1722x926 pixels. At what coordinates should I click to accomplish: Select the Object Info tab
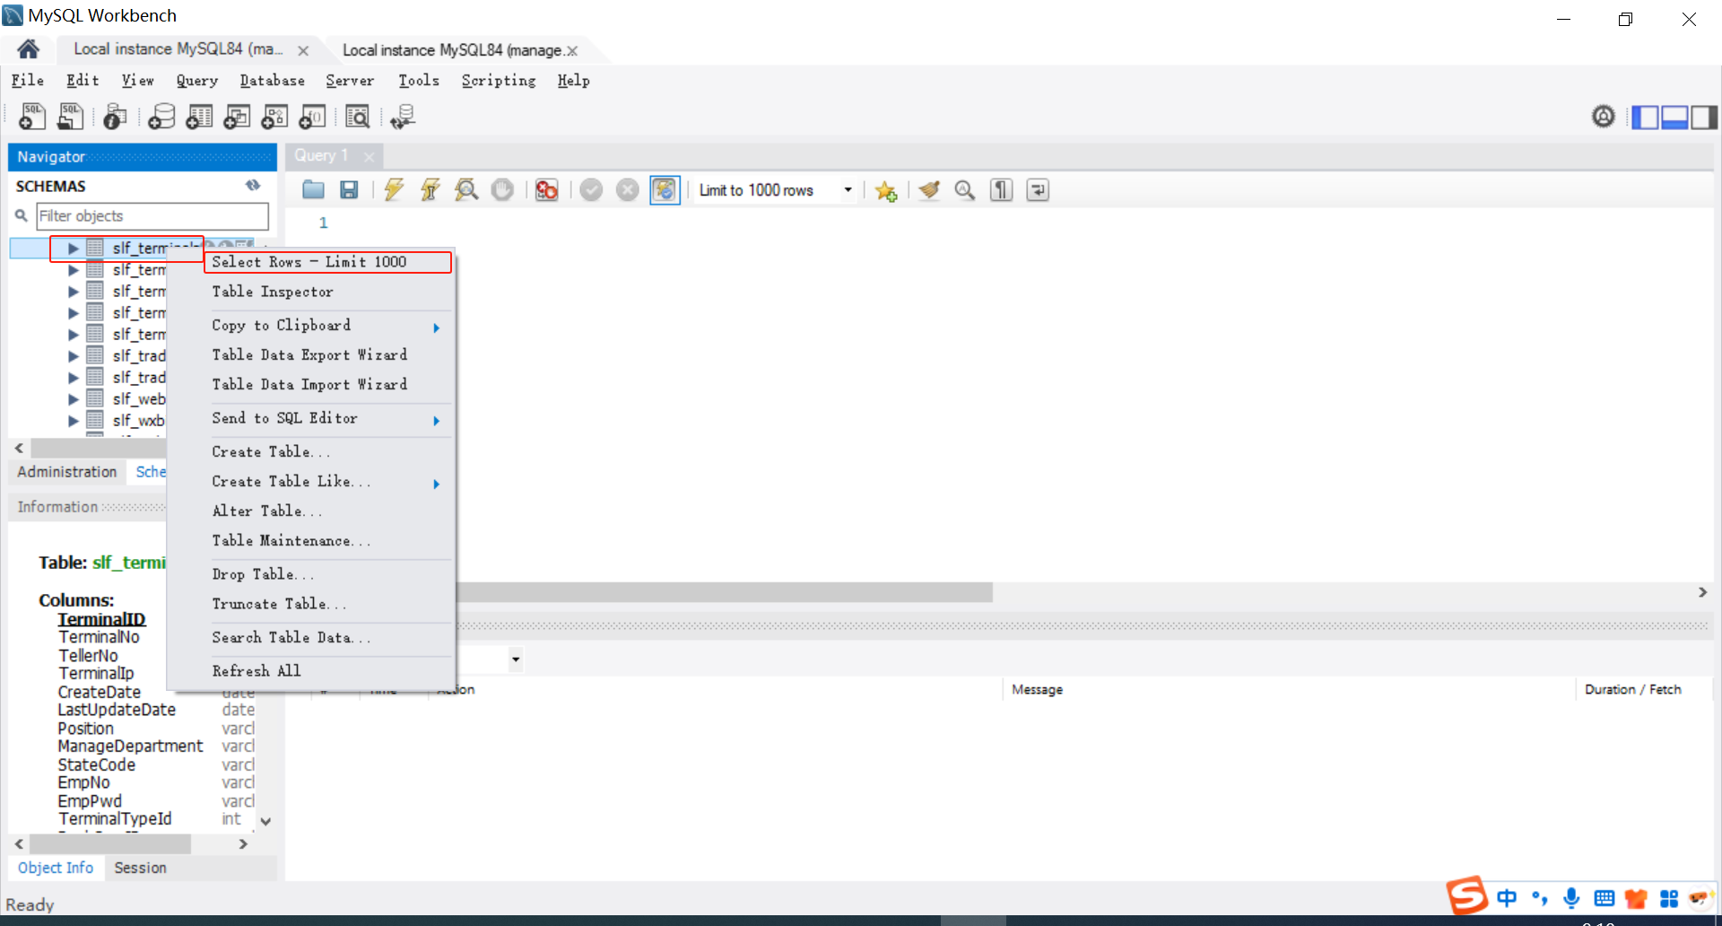56,868
